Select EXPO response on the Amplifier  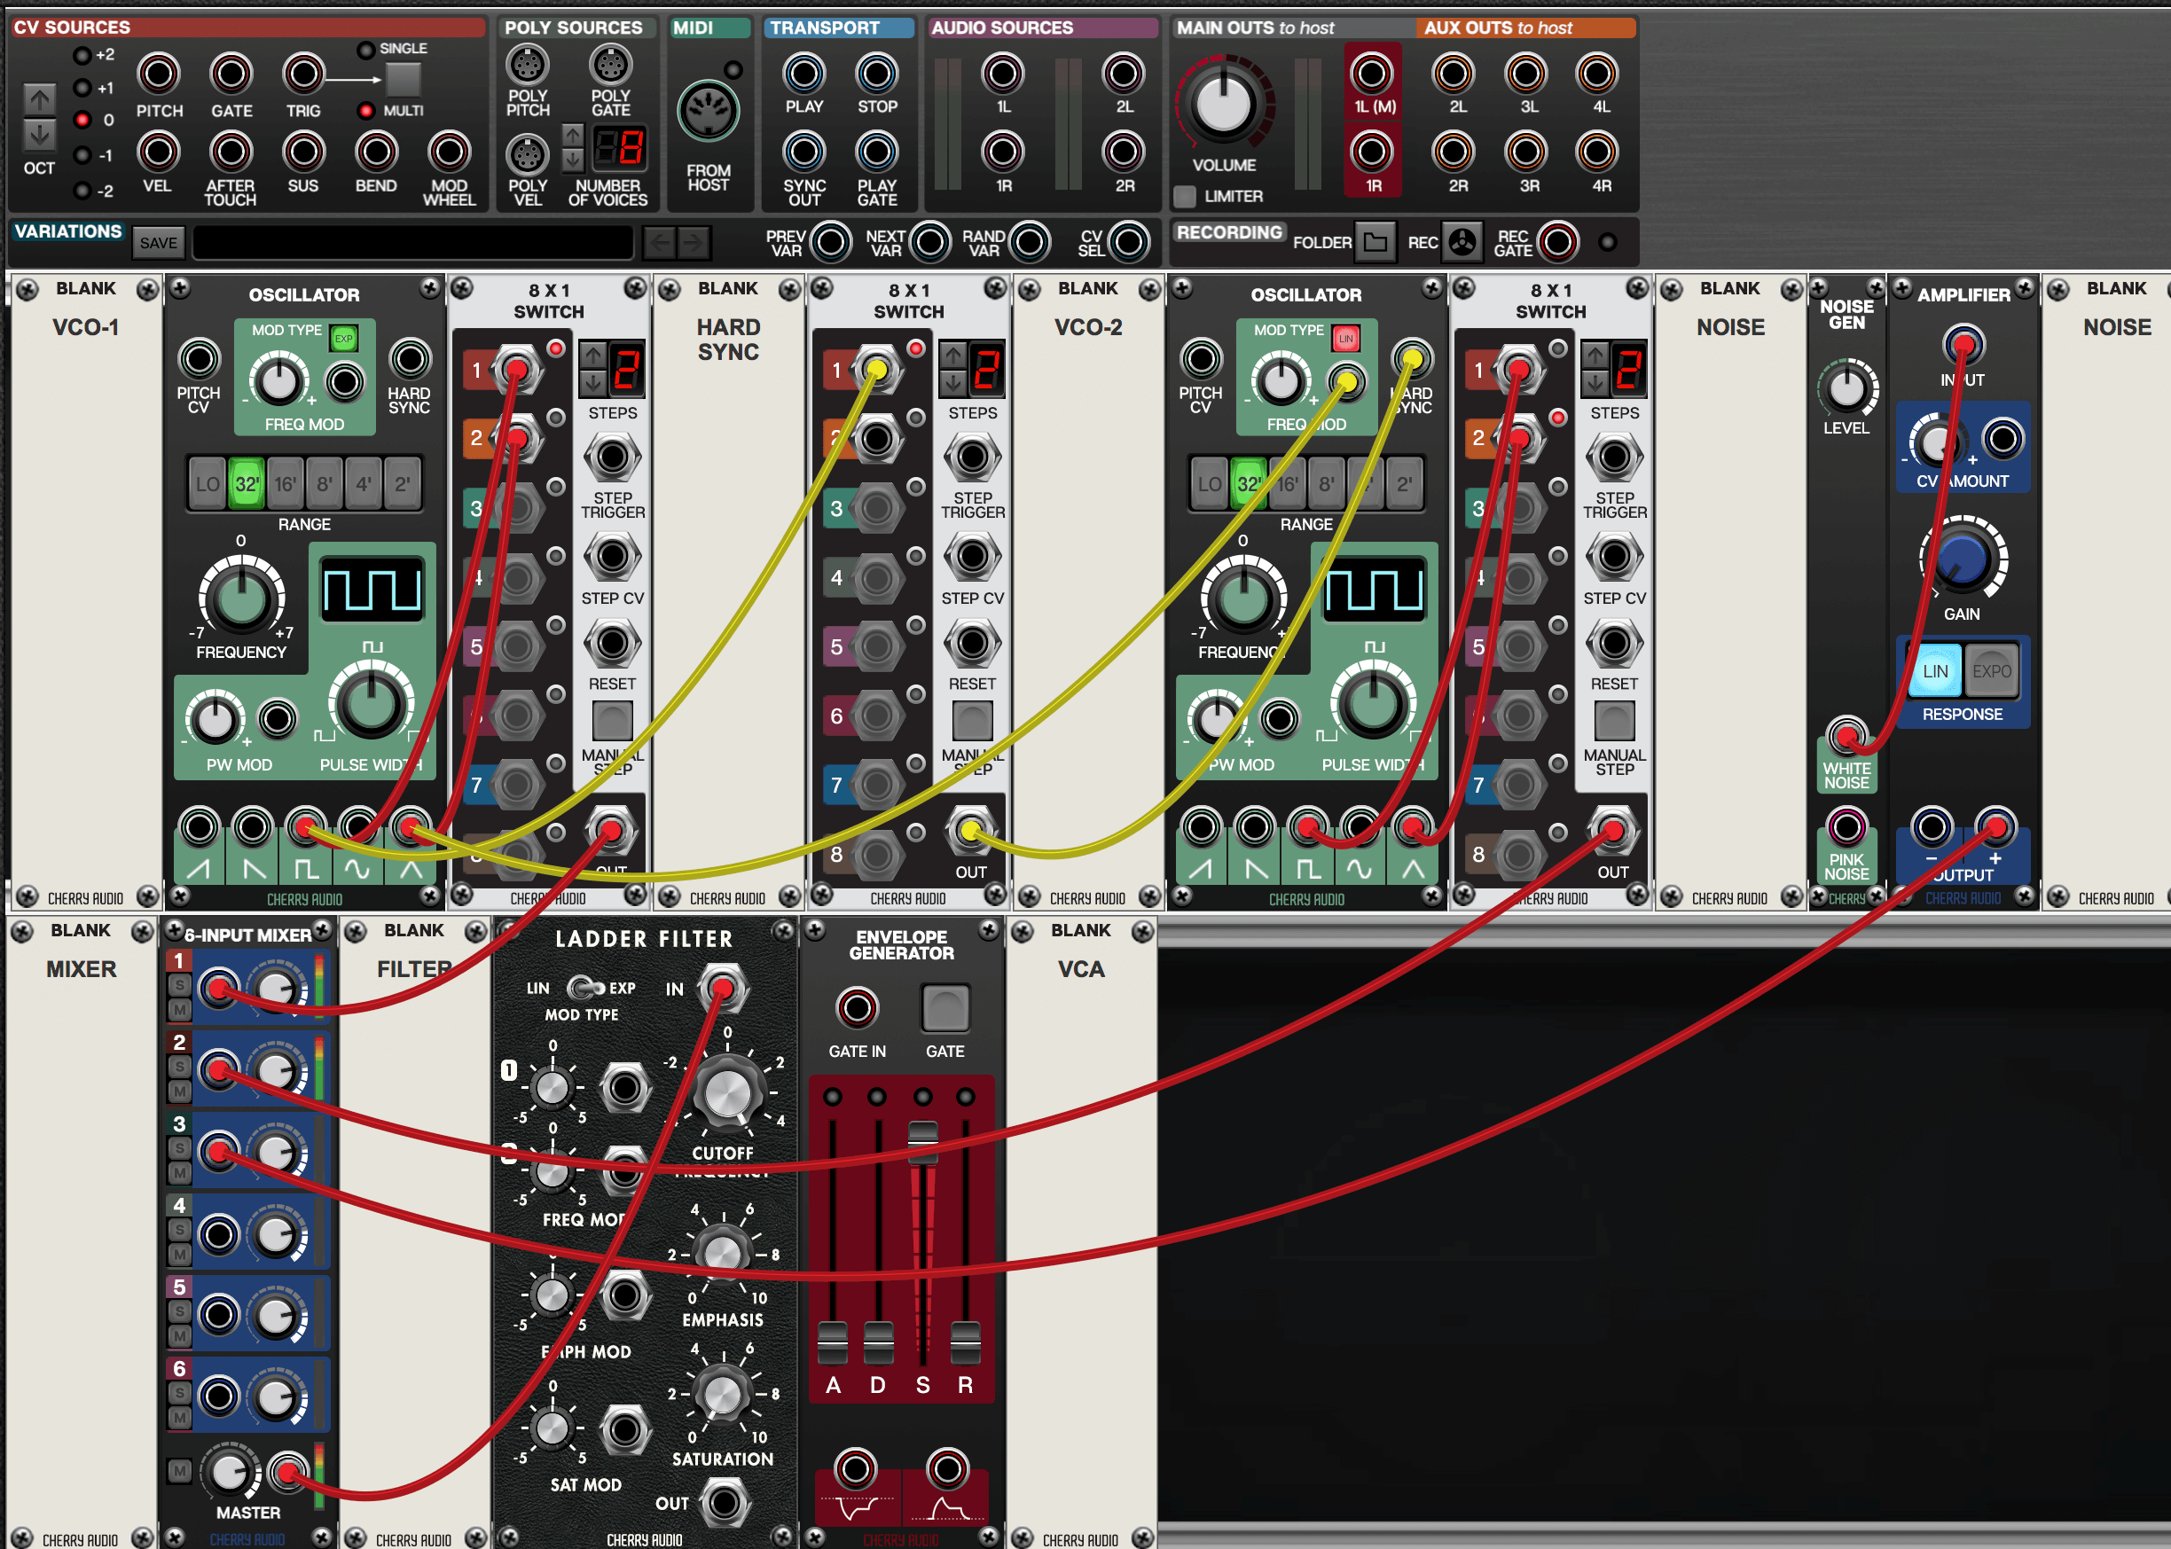[1991, 671]
